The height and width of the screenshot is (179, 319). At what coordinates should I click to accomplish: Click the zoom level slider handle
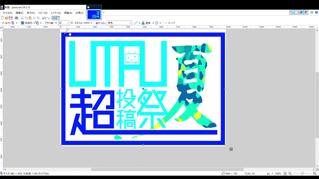[302, 173]
